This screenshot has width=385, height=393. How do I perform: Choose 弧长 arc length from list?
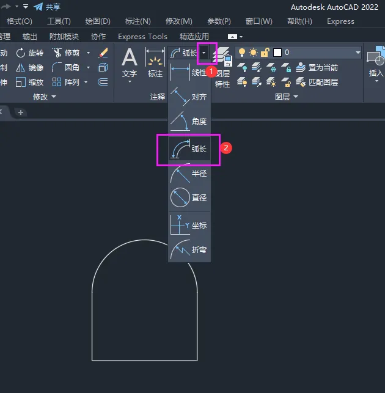click(189, 149)
